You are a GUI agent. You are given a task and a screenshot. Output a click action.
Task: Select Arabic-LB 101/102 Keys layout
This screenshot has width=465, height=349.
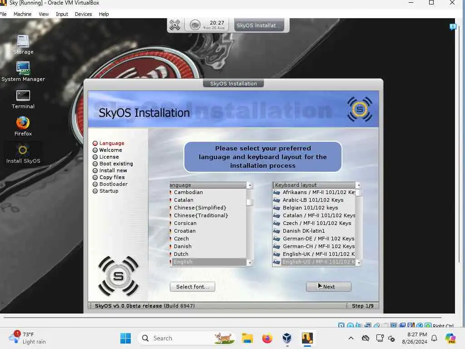(x=314, y=200)
